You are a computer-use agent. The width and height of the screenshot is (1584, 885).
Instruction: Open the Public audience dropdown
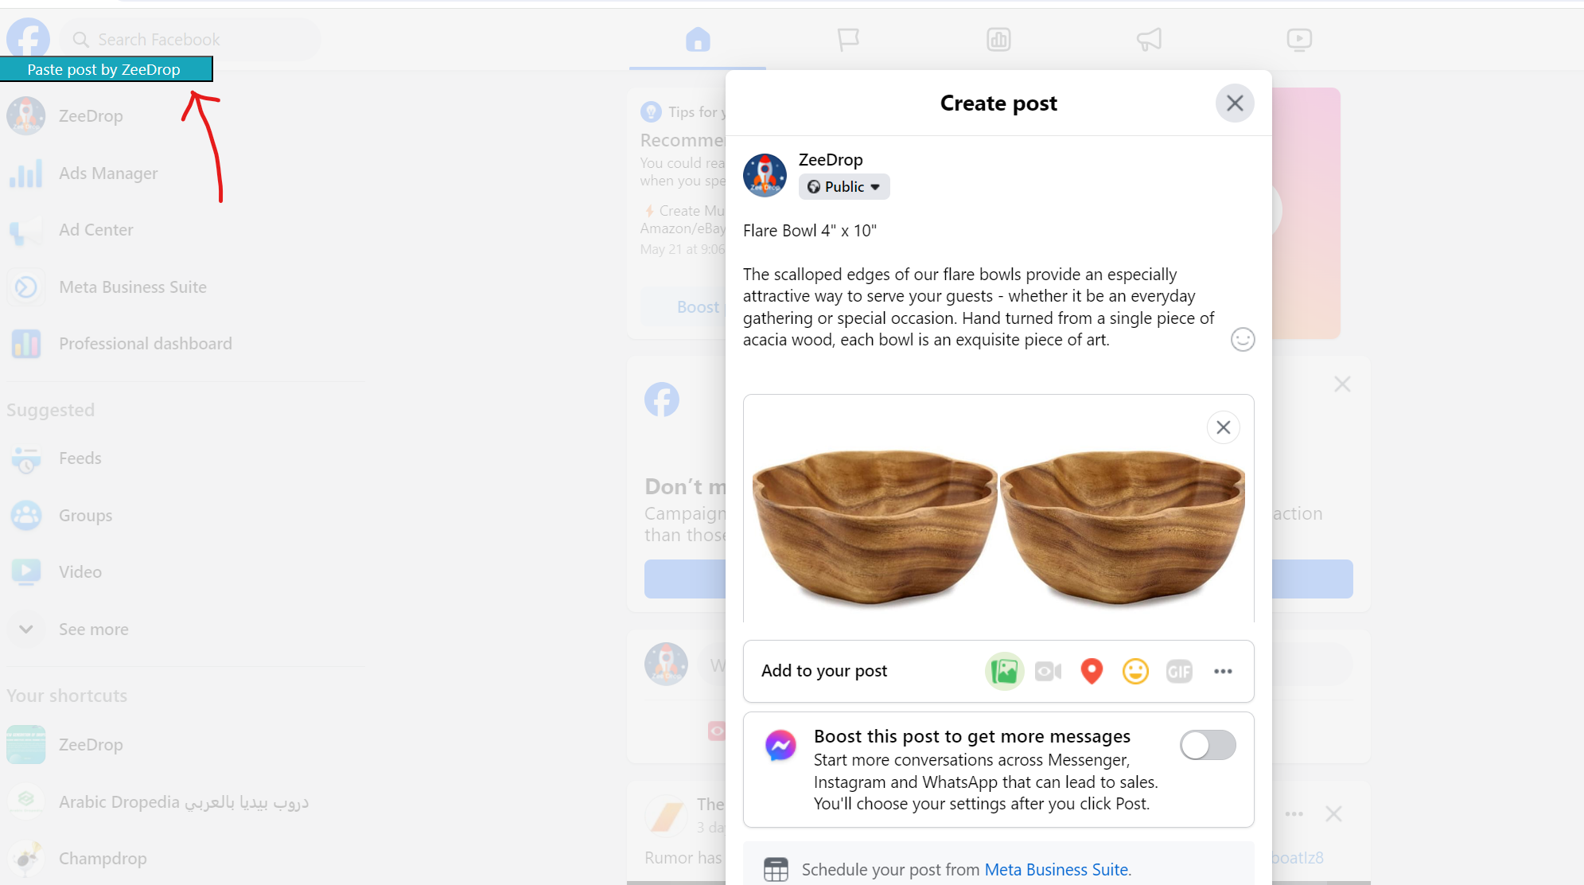[844, 187]
